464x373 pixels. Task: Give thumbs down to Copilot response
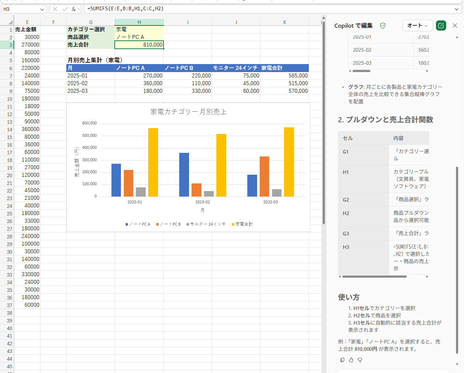tap(360, 360)
